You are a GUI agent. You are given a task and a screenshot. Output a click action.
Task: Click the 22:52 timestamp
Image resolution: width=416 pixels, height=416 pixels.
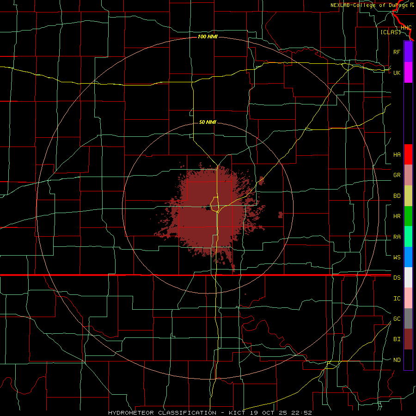[301, 413]
